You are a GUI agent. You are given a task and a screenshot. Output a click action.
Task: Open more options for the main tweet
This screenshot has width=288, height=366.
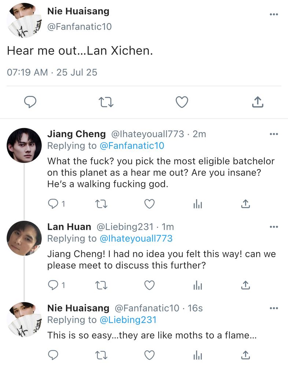pos(273,14)
